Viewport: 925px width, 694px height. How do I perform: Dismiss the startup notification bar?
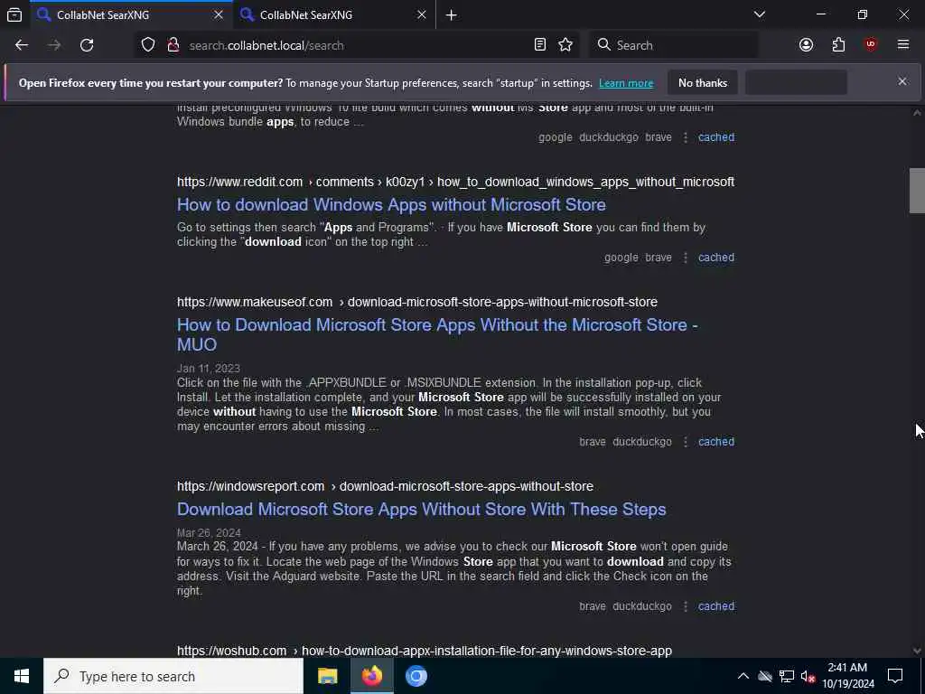[902, 81]
